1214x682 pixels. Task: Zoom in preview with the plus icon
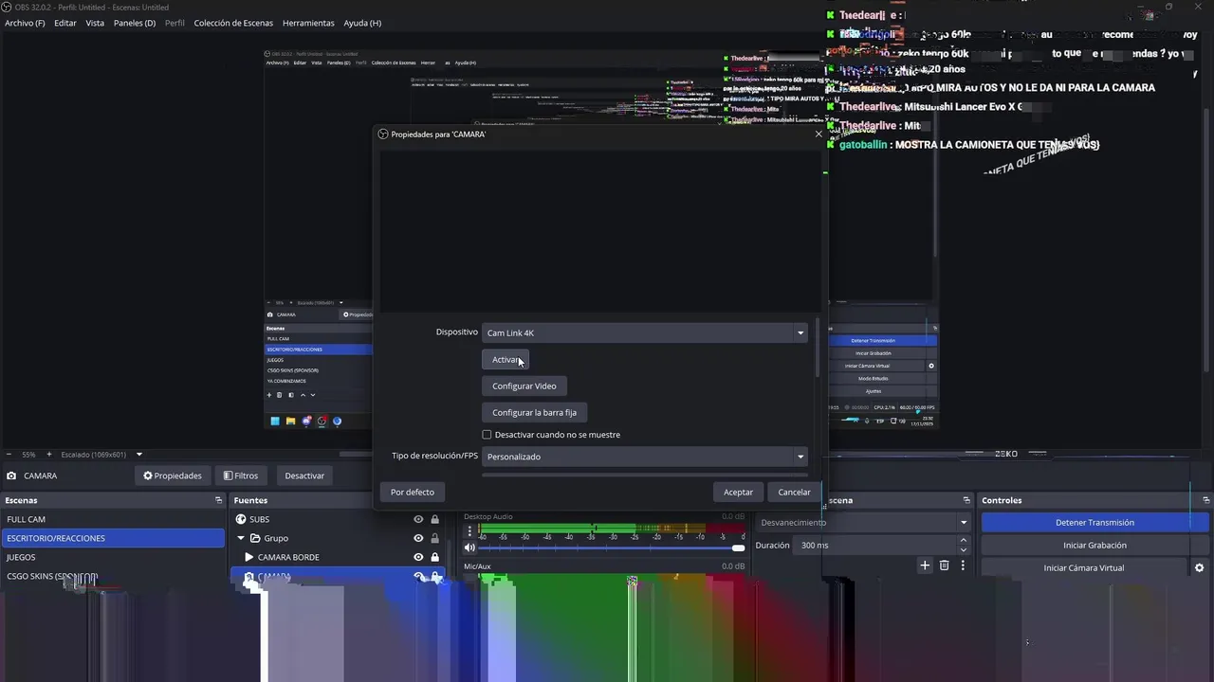(x=49, y=455)
